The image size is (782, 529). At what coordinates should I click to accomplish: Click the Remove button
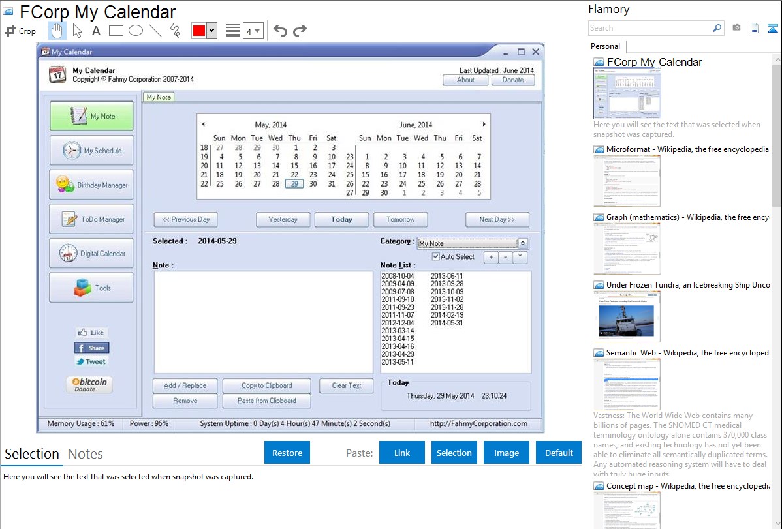185,401
